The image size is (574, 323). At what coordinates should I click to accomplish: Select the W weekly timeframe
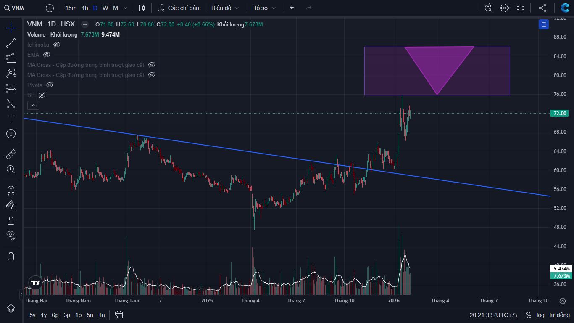coord(105,8)
